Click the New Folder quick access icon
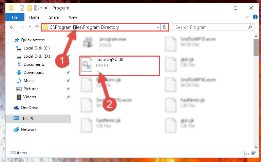Screen dimensions: 261x162 tap(30, 8)
